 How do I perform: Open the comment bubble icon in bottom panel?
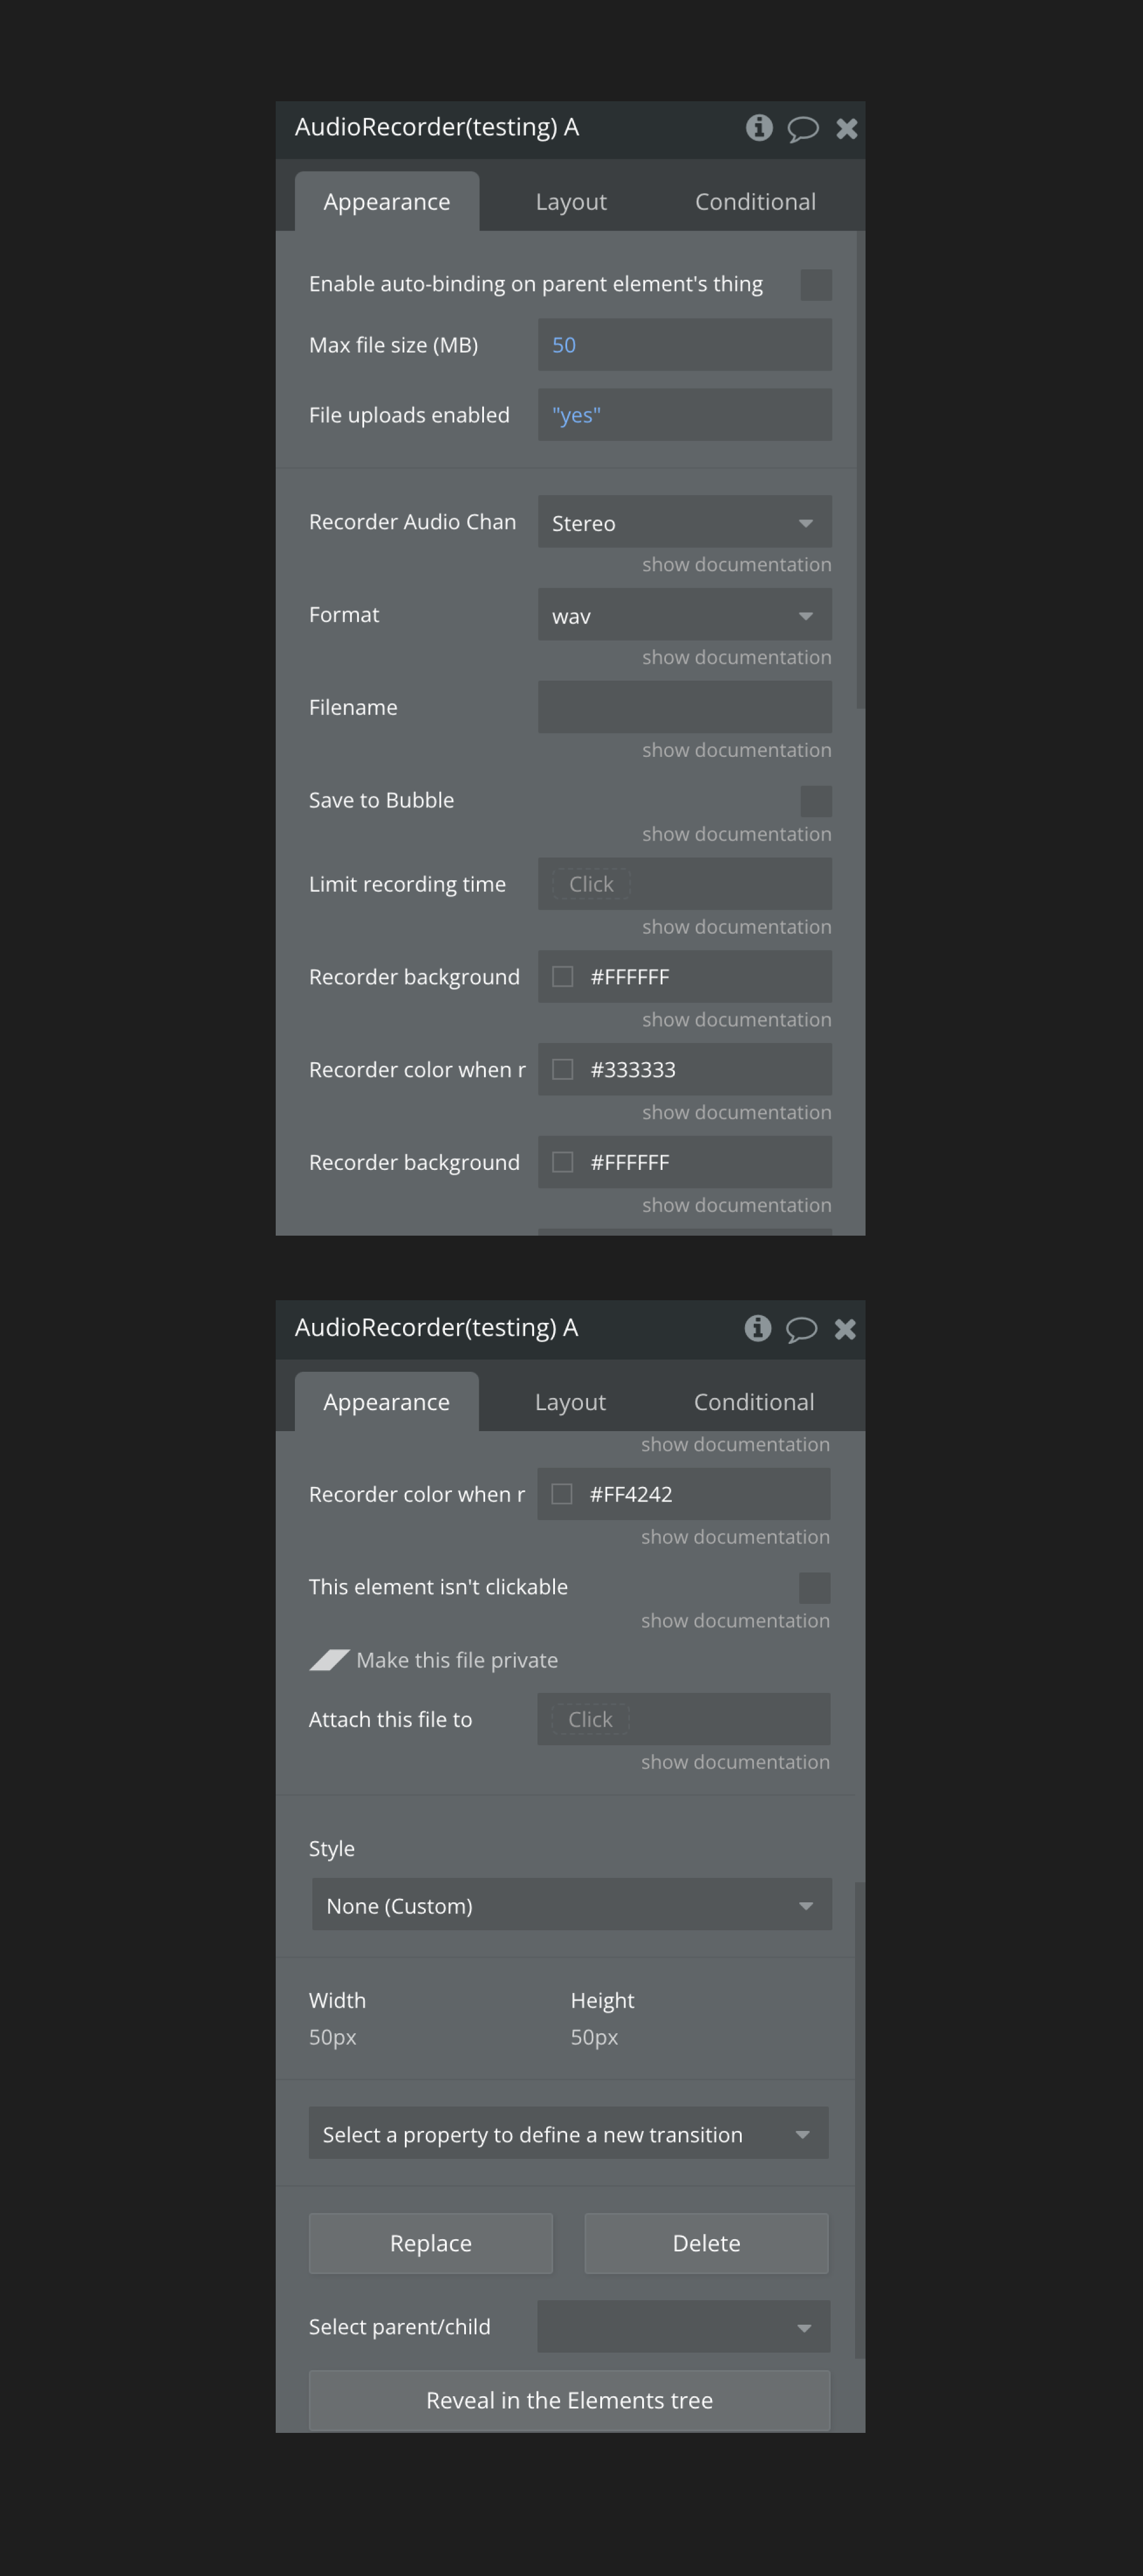801,1329
